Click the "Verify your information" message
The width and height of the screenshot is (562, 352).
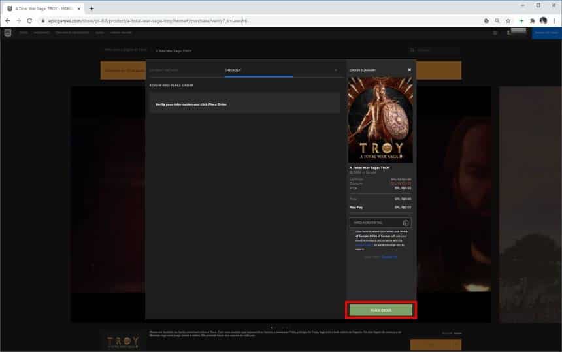pyautogui.click(x=191, y=104)
